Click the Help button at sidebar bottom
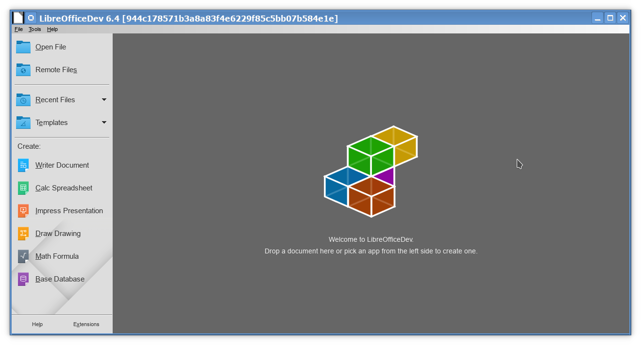641x345 pixels. coord(37,324)
